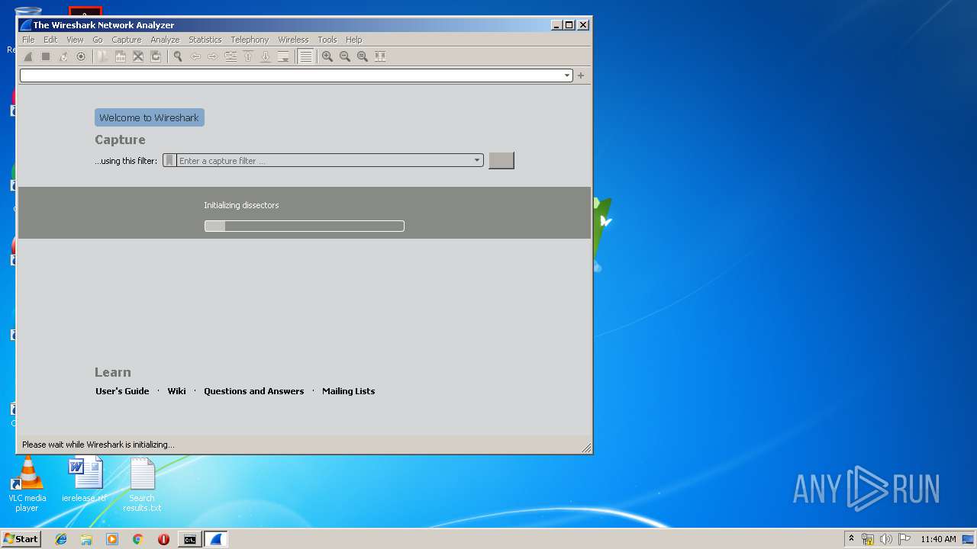Open display filter history dropdown arrow

pos(567,75)
